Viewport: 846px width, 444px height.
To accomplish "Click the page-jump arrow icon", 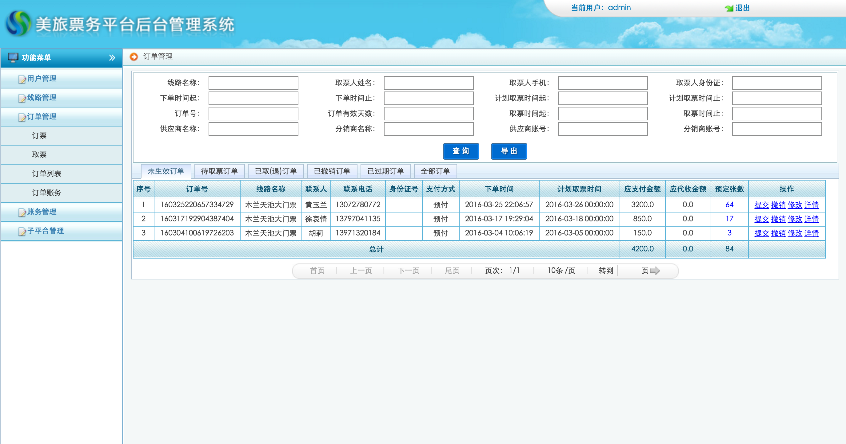I will 655,271.
